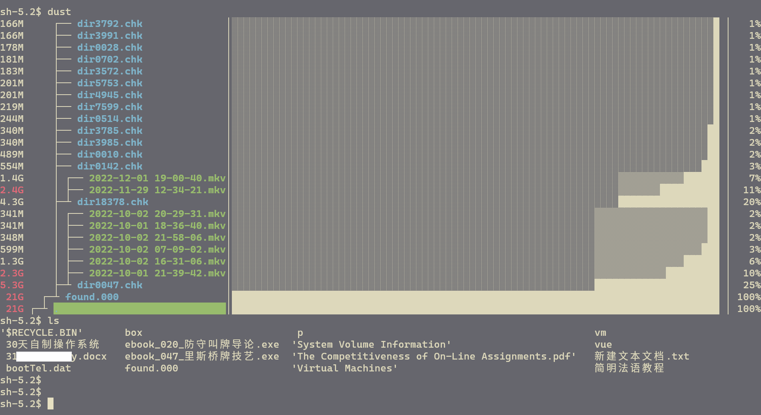Select the bootTel.dat file

pos(38,368)
